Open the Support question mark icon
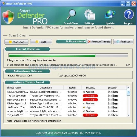Image resolution: width=137 pixels, height=137 pixels. (129, 14)
